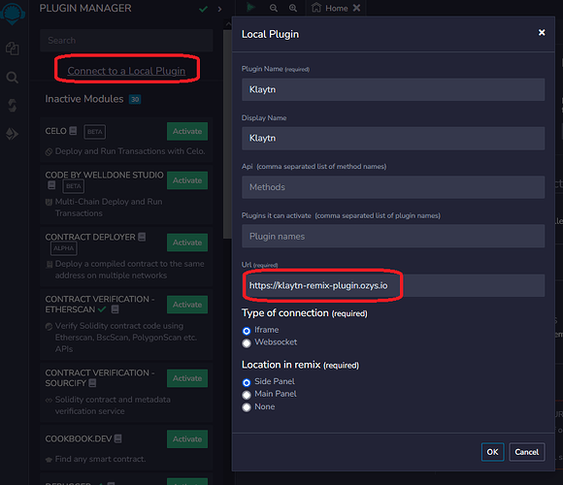Choose None as location in remix

247,407
